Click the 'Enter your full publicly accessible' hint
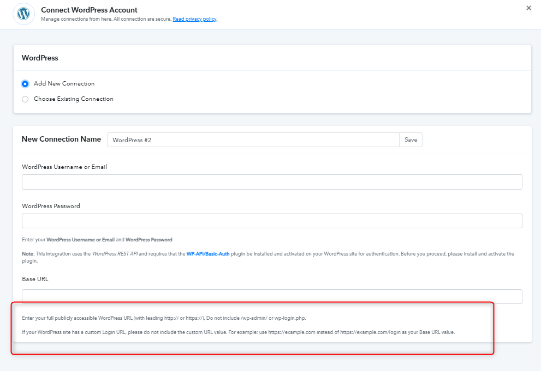The width and height of the screenshot is (541, 371). tap(164, 318)
